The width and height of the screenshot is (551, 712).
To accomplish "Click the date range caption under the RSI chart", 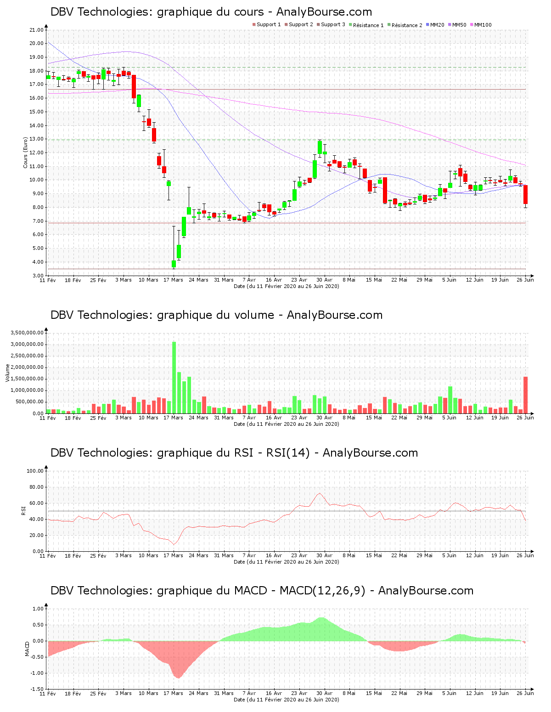I will 287,562.
